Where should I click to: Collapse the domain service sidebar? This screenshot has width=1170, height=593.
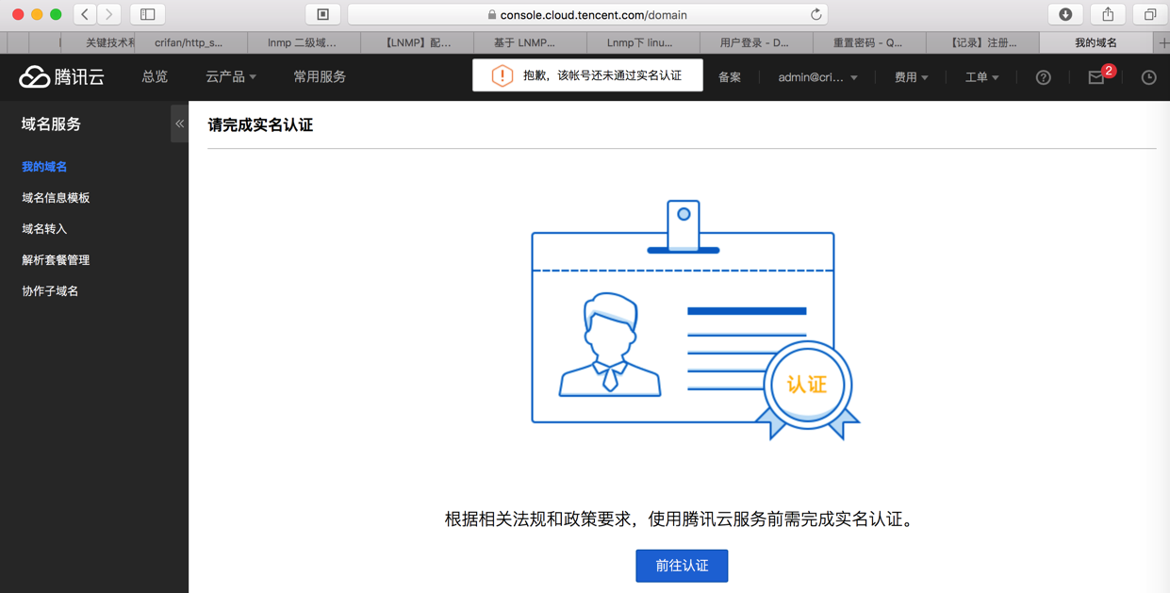point(179,124)
